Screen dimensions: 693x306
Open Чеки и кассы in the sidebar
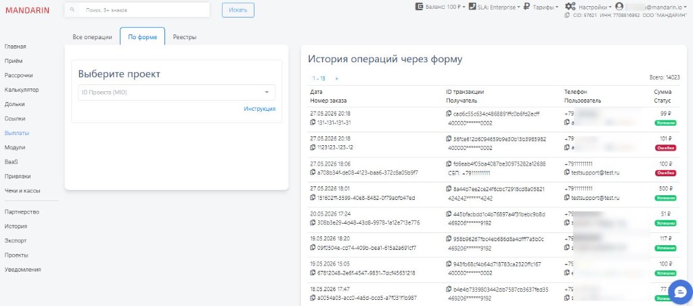[x=22, y=191]
